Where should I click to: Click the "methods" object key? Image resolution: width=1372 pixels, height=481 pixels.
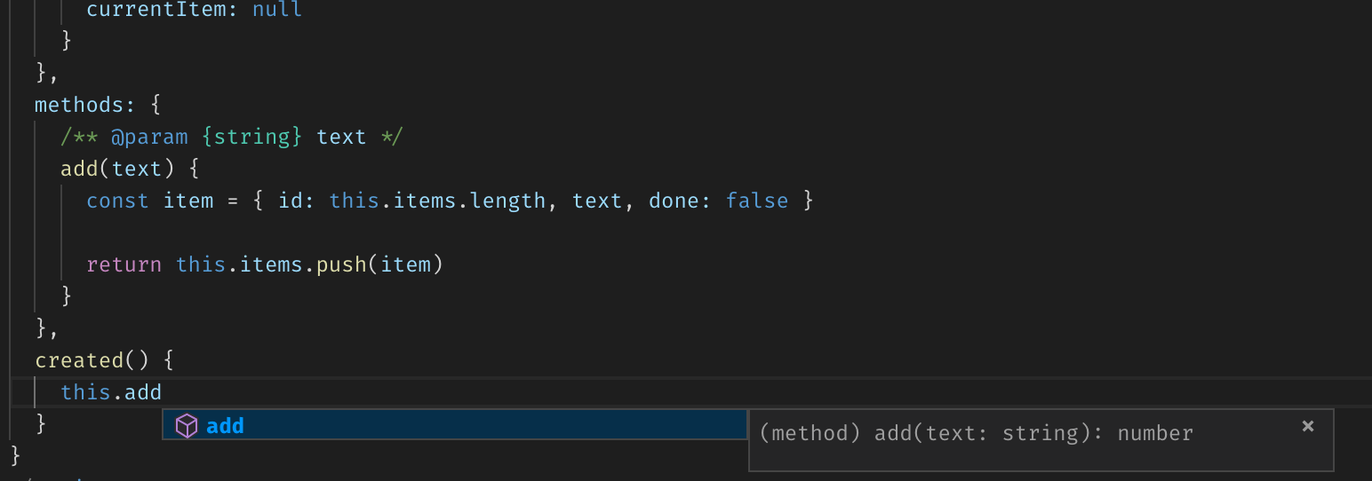[x=78, y=105]
